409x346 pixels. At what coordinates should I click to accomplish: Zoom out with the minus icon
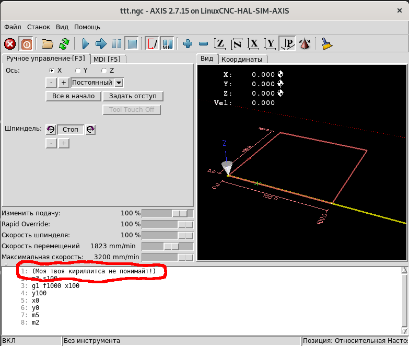coord(203,43)
